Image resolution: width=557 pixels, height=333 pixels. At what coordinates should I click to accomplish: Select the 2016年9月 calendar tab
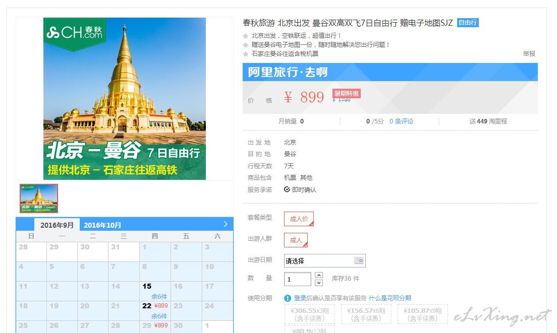click(x=57, y=225)
